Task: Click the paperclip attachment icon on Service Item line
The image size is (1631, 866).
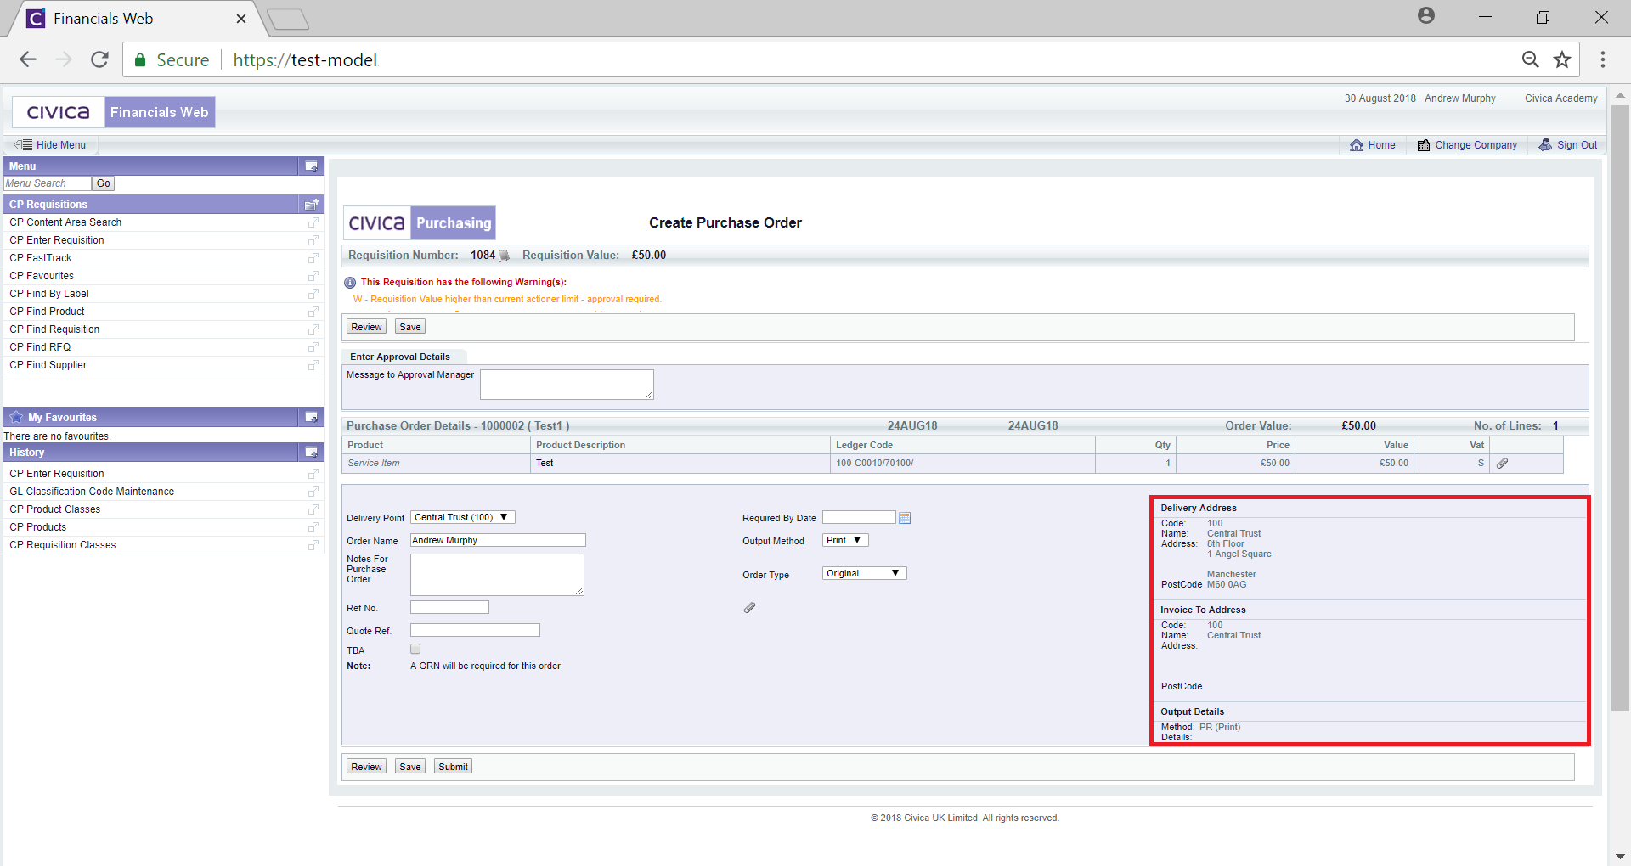Action: [x=1502, y=464]
